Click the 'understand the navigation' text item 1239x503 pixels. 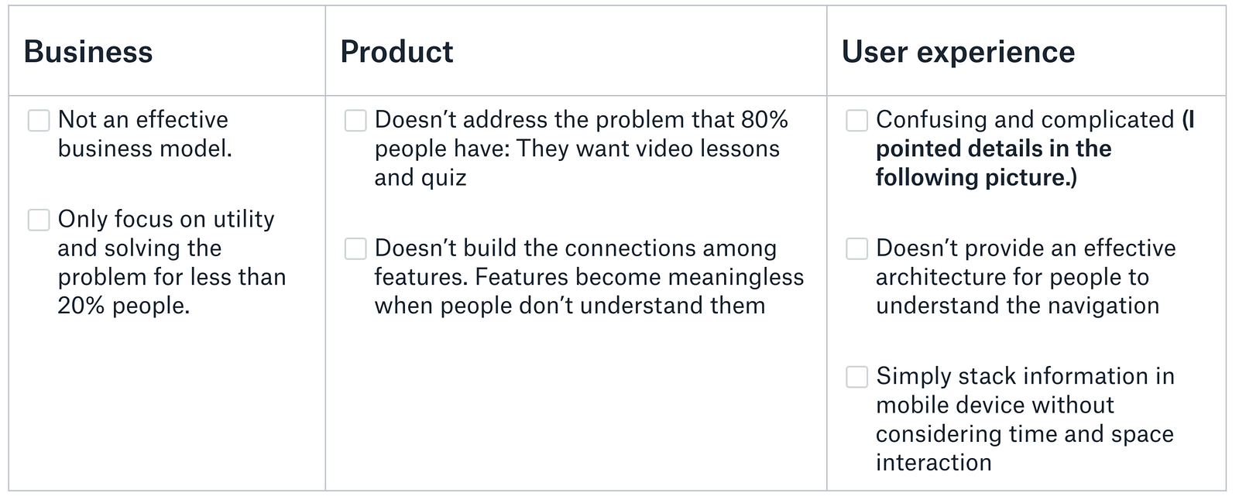[x=1017, y=306]
